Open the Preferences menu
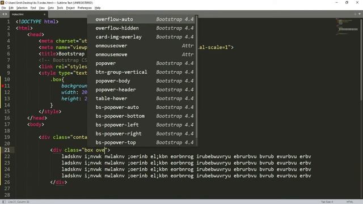The height and width of the screenshot is (204, 363). tap(85, 8)
